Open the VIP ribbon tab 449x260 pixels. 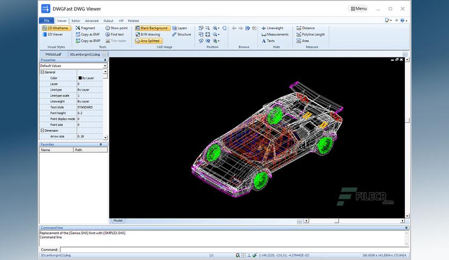pyautogui.click(x=121, y=20)
